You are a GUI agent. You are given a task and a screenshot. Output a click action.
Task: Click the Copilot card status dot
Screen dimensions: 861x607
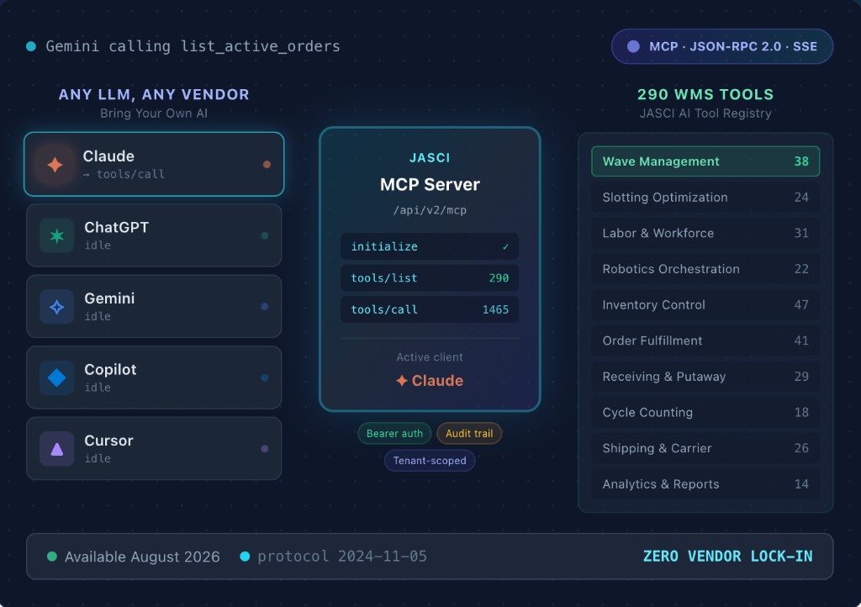[x=265, y=377]
